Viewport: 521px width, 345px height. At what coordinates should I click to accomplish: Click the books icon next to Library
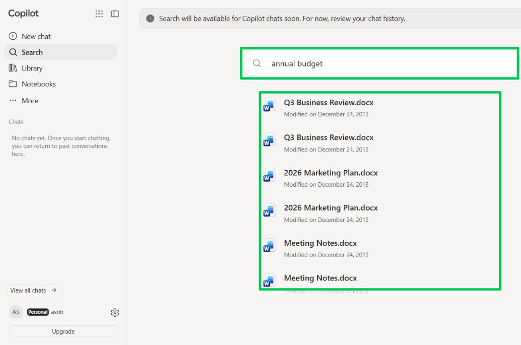12,68
